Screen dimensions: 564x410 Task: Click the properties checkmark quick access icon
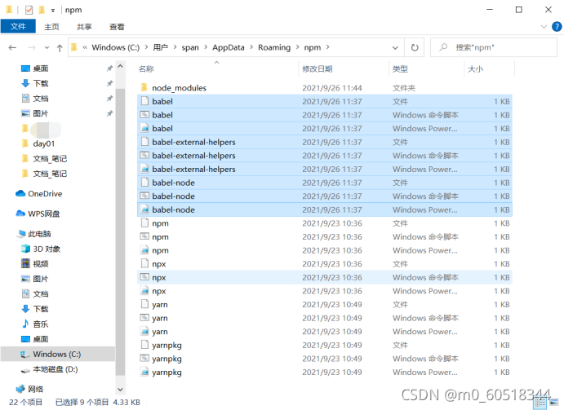pyautogui.click(x=29, y=10)
